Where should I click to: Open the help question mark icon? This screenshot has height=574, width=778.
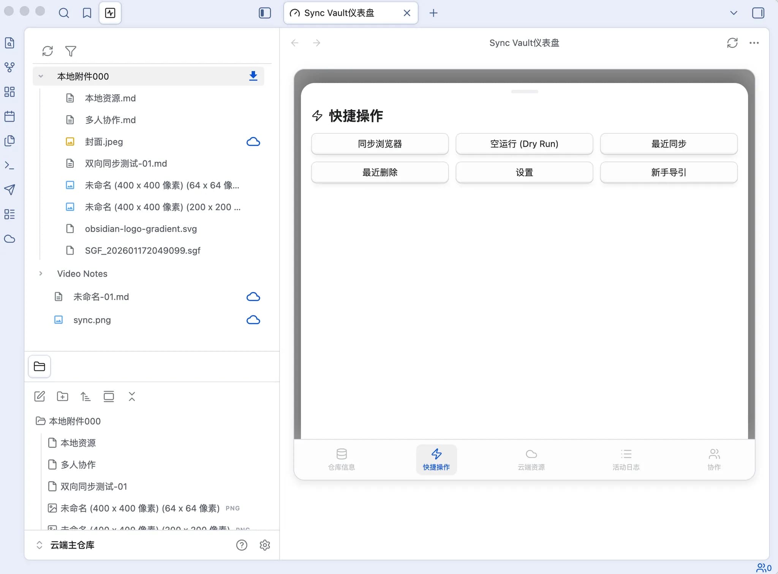pyautogui.click(x=242, y=545)
